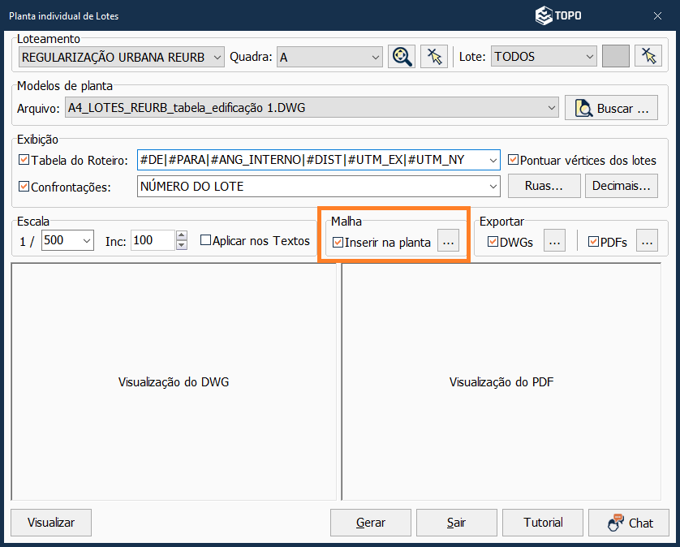Uncheck the Confrontações checkbox

pyautogui.click(x=24, y=187)
